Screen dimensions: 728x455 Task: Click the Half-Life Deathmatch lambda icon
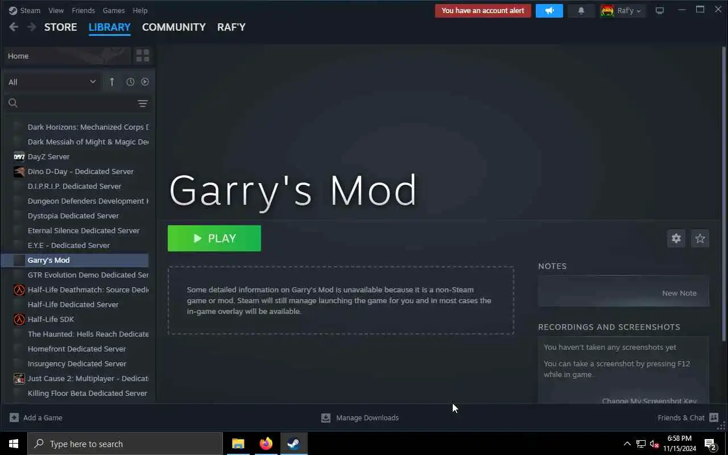point(19,289)
